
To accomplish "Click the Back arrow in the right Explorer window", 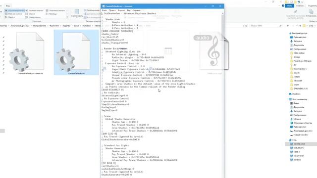I will 288,26.
